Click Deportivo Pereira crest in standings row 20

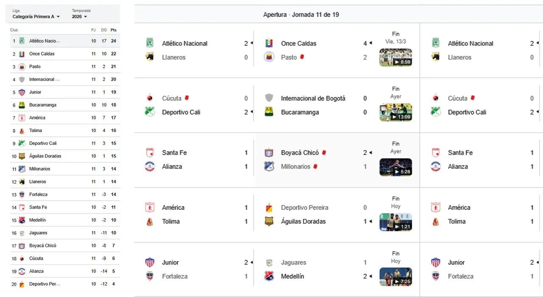pos(22,284)
